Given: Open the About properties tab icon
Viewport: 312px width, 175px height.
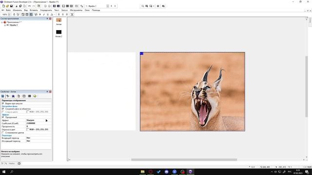Looking at the screenshot, I should (x=35, y=96).
